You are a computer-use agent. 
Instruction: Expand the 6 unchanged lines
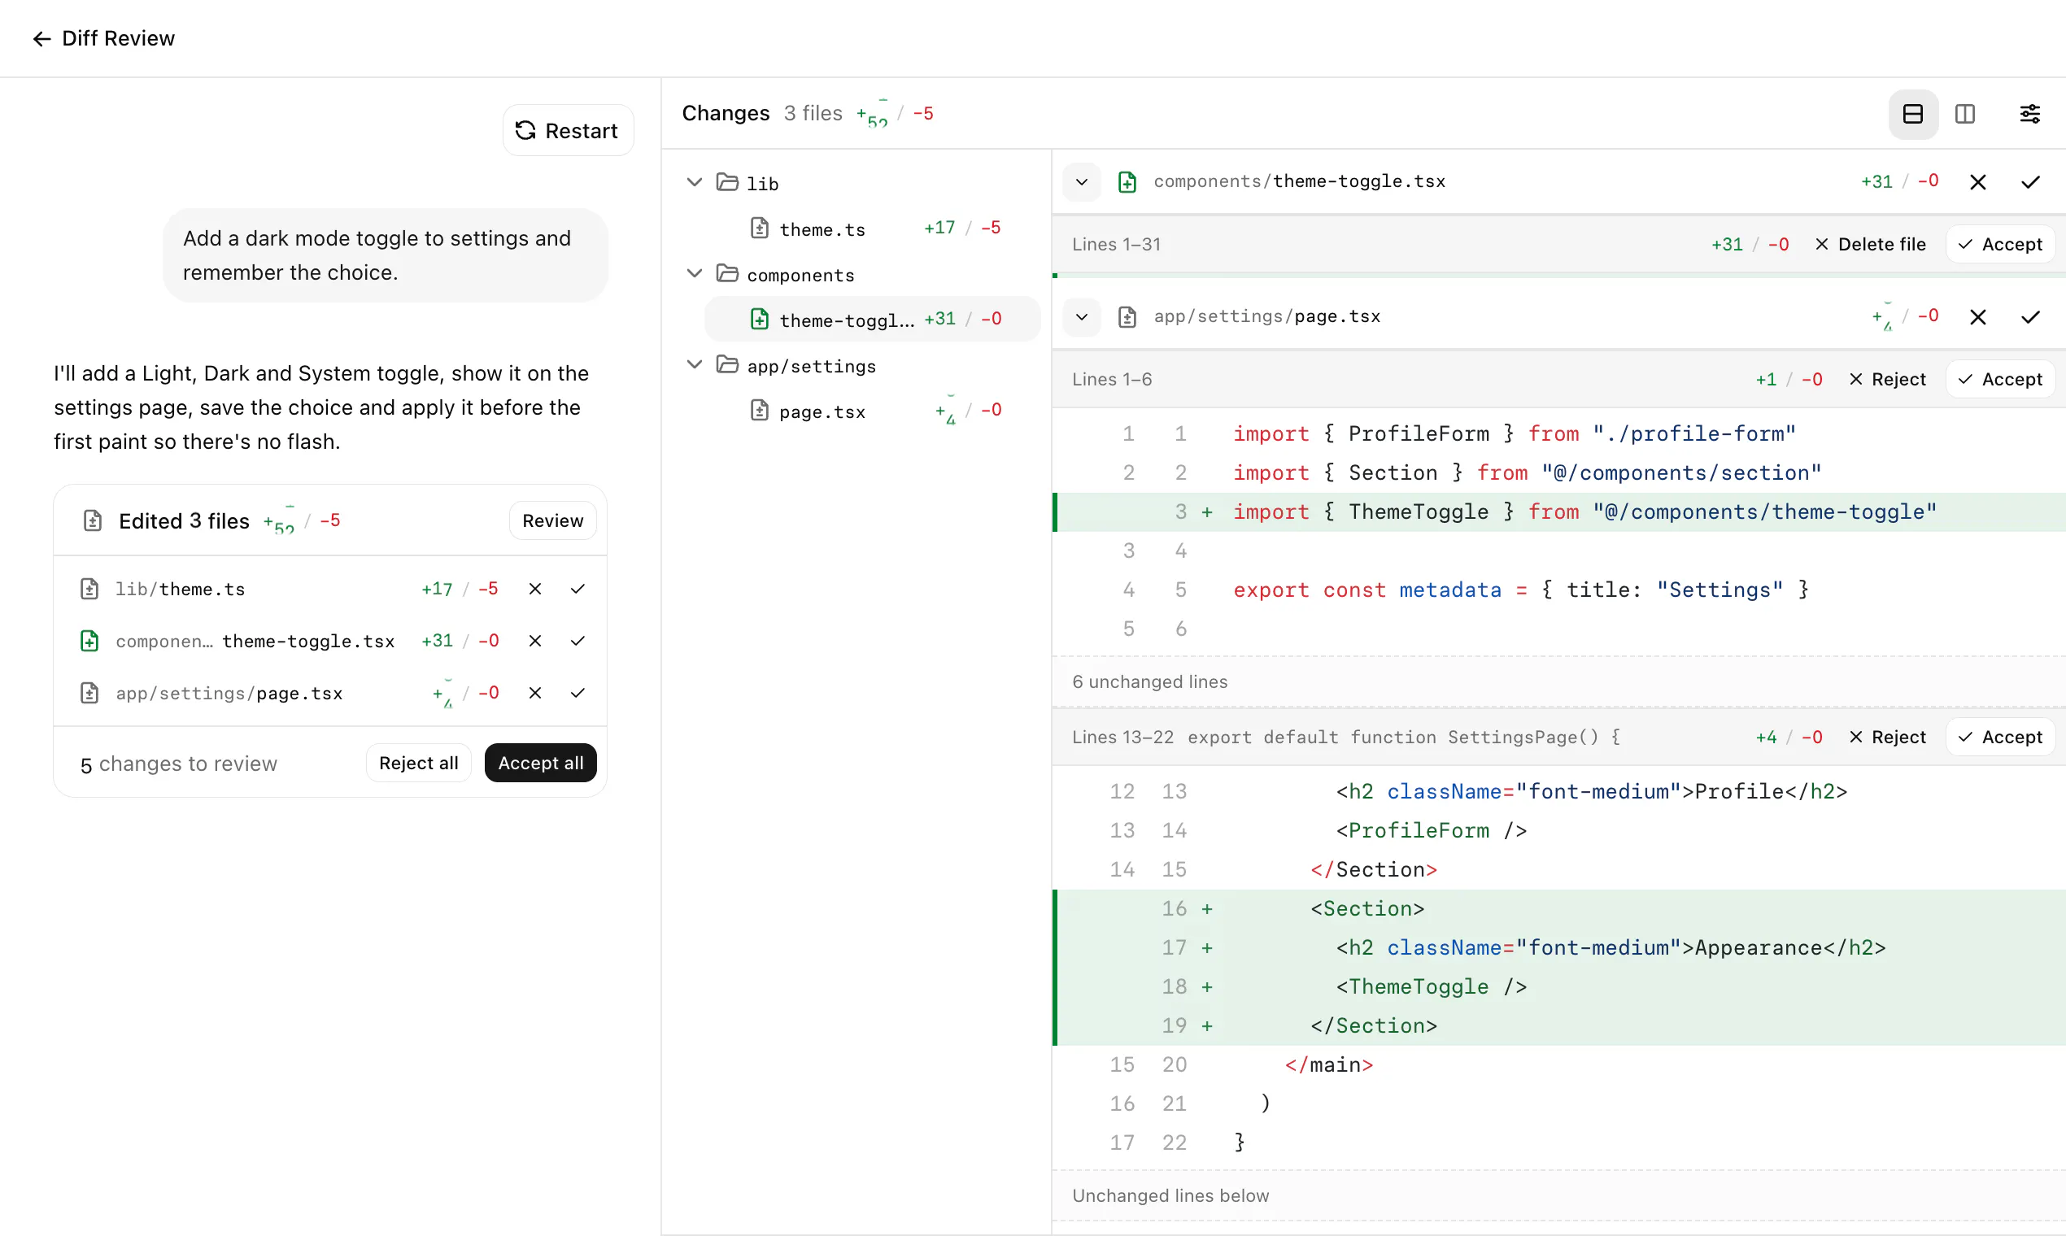[1558, 681]
